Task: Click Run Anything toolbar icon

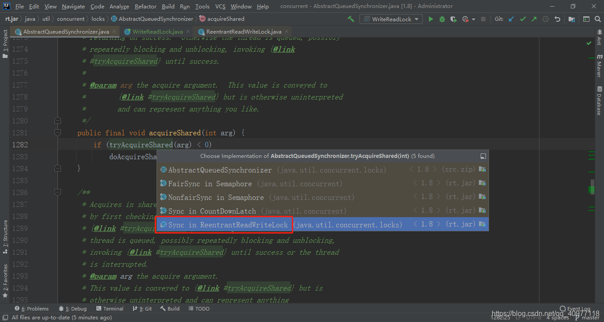Action: [x=586, y=19]
